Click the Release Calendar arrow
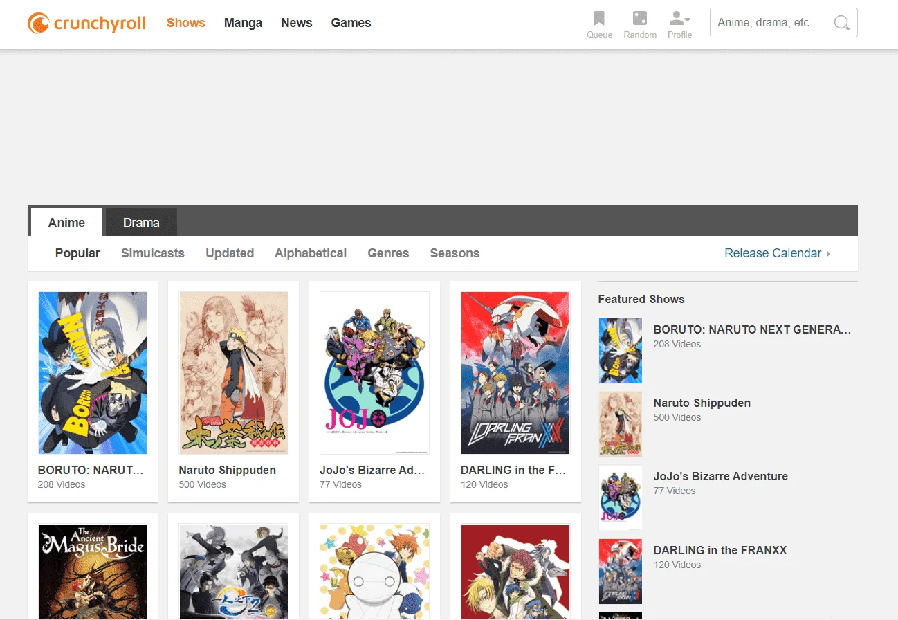Image resolution: width=898 pixels, height=620 pixels. coord(828,254)
